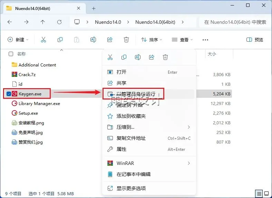Click the Delete trash icon in the main toolbar
Image resolution: width=272 pixels, height=198 pixels.
coord(126,40)
